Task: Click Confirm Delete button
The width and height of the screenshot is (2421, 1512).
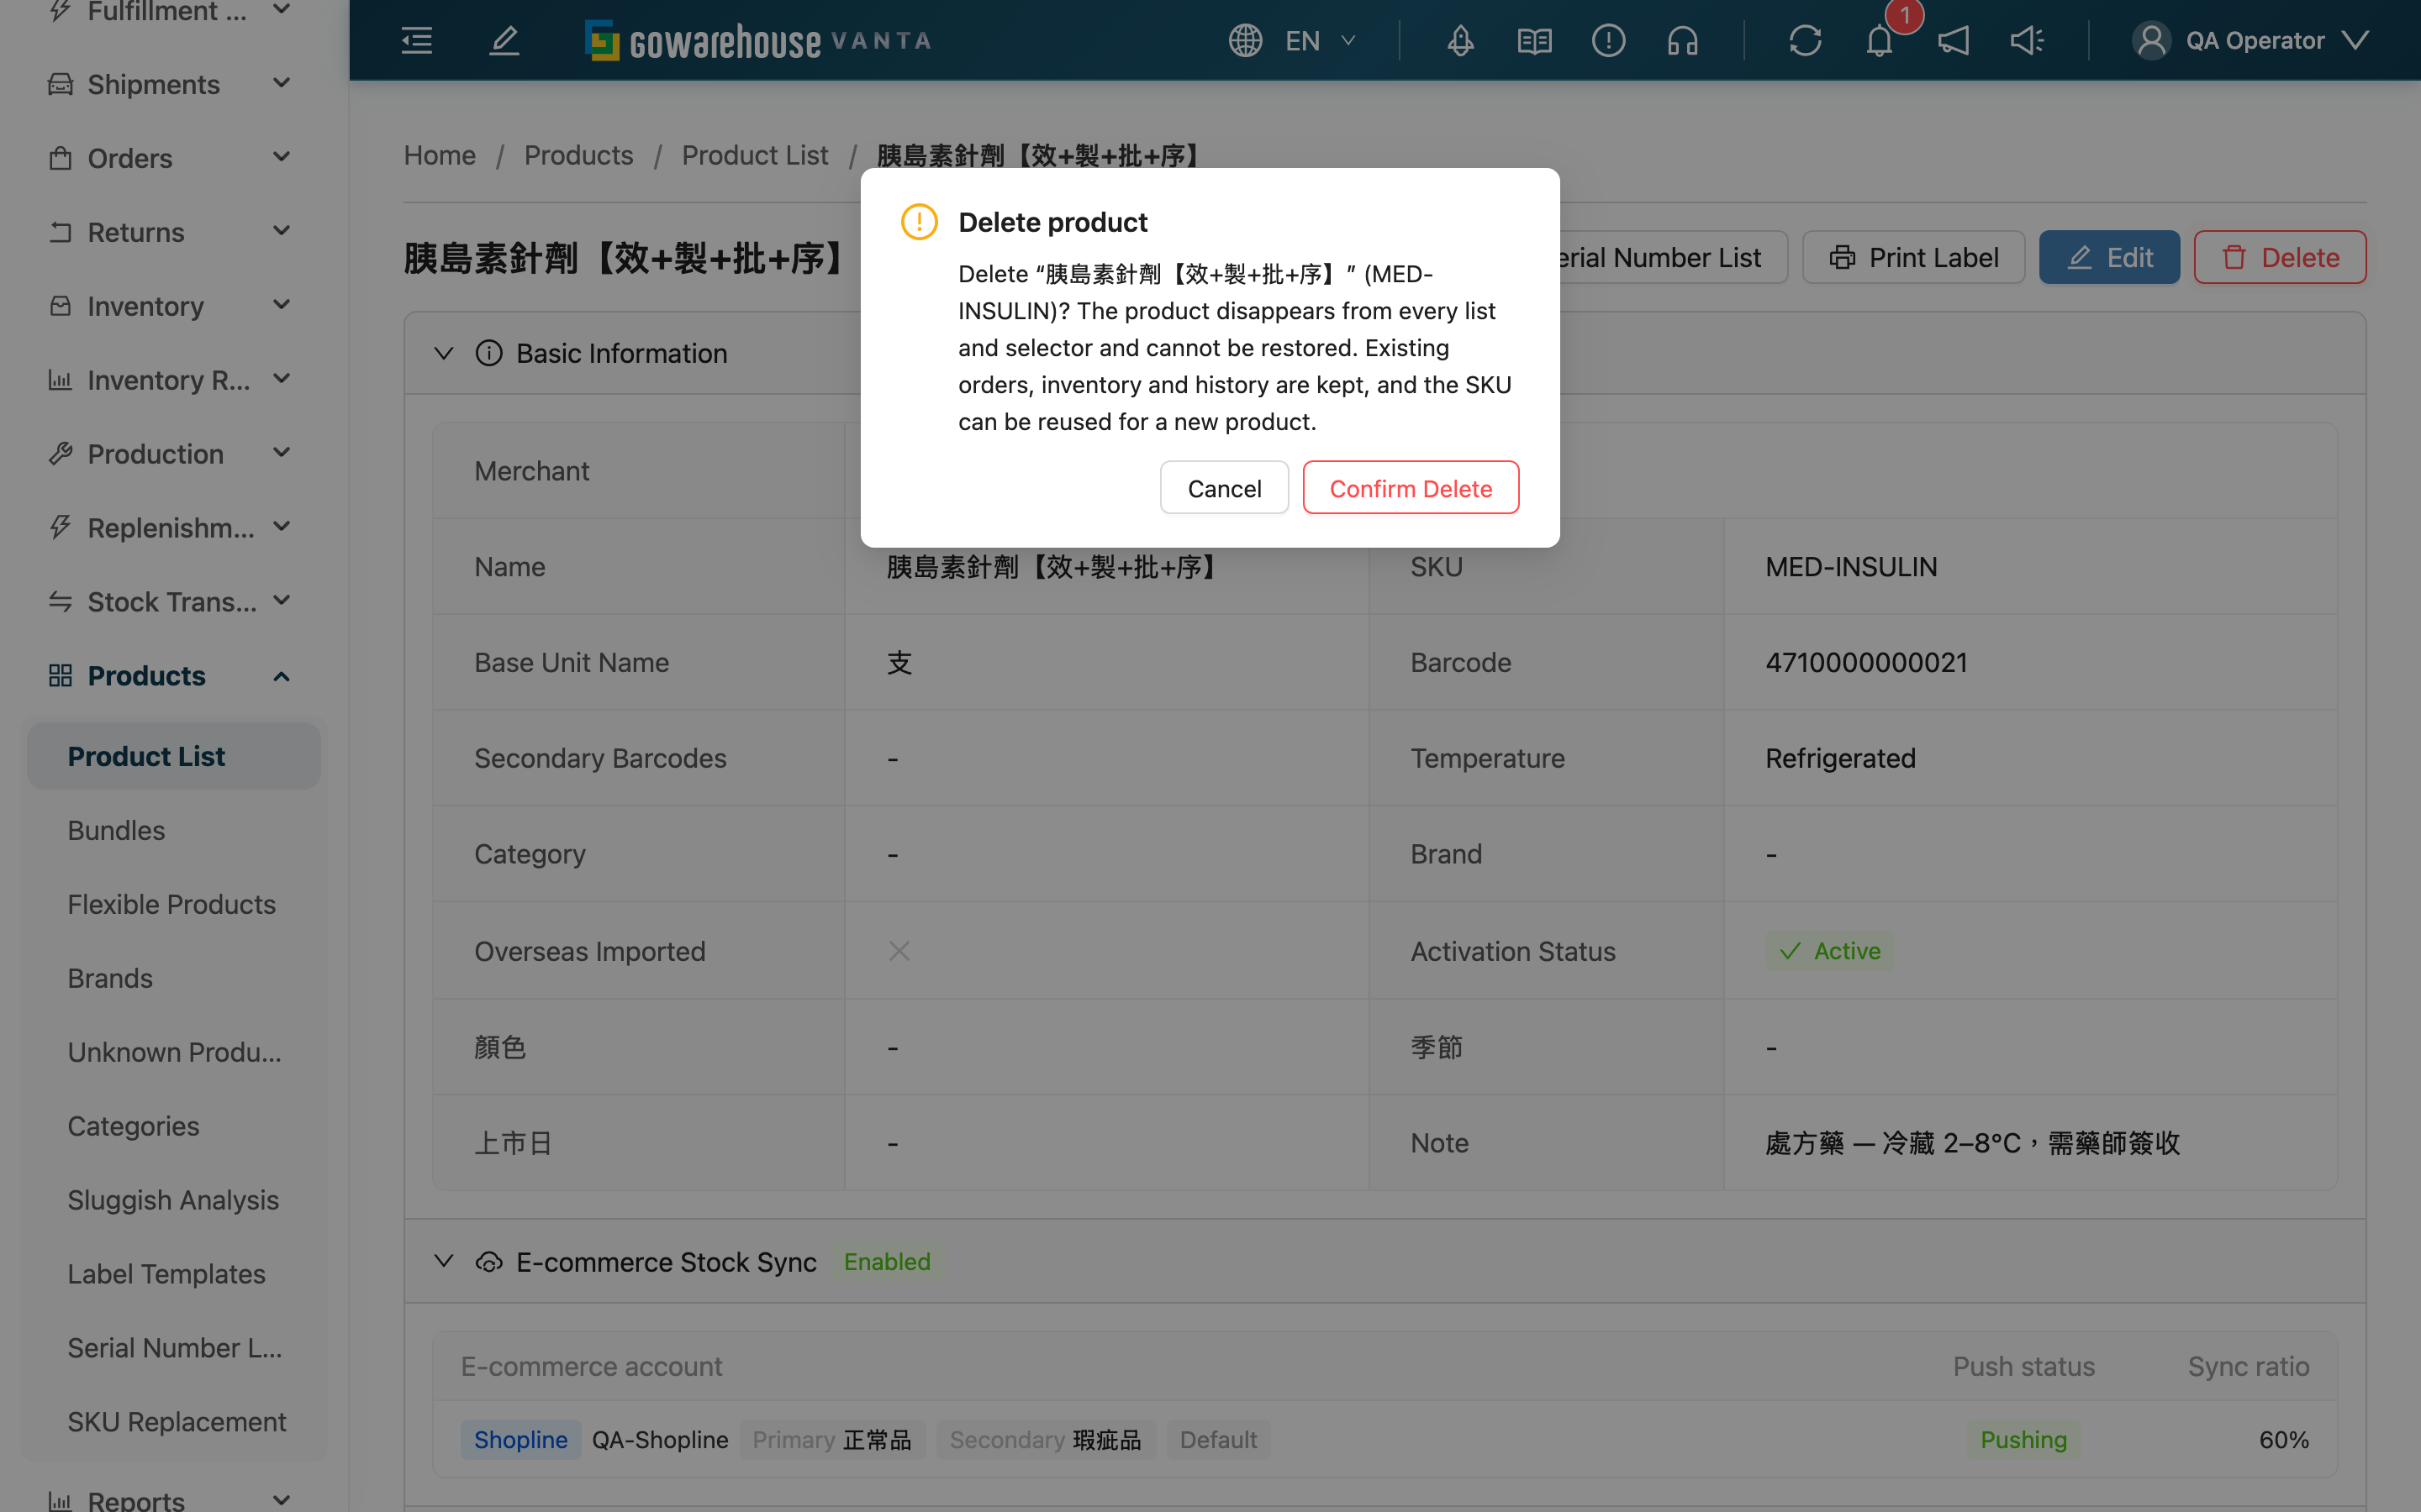Action: pyautogui.click(x=1411, y=488)
